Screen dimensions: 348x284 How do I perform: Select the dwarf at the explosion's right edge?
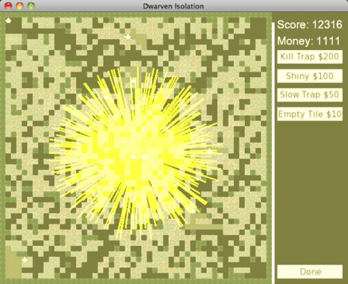[209, 151]
